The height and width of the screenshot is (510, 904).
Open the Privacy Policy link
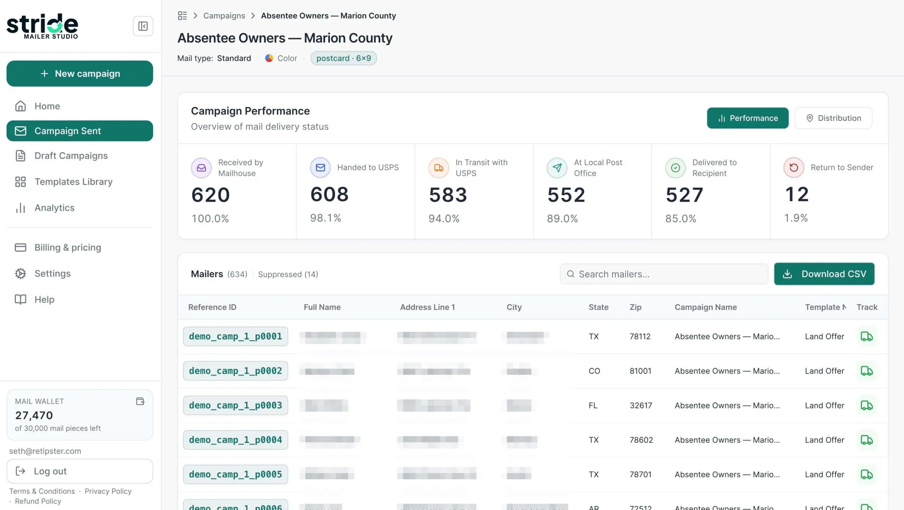pyautogui.click(x=108, y=491)
